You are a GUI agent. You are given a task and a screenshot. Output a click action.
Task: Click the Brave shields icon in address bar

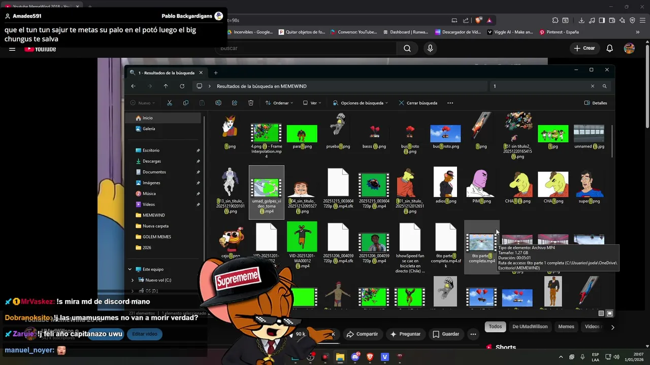click(x=478, y=20)
